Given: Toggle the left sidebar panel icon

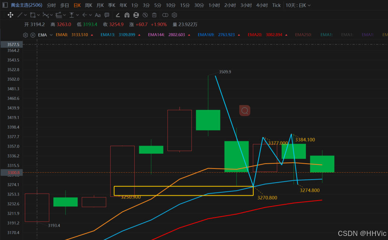Looking at the screenshot, I should pos(5,5).
